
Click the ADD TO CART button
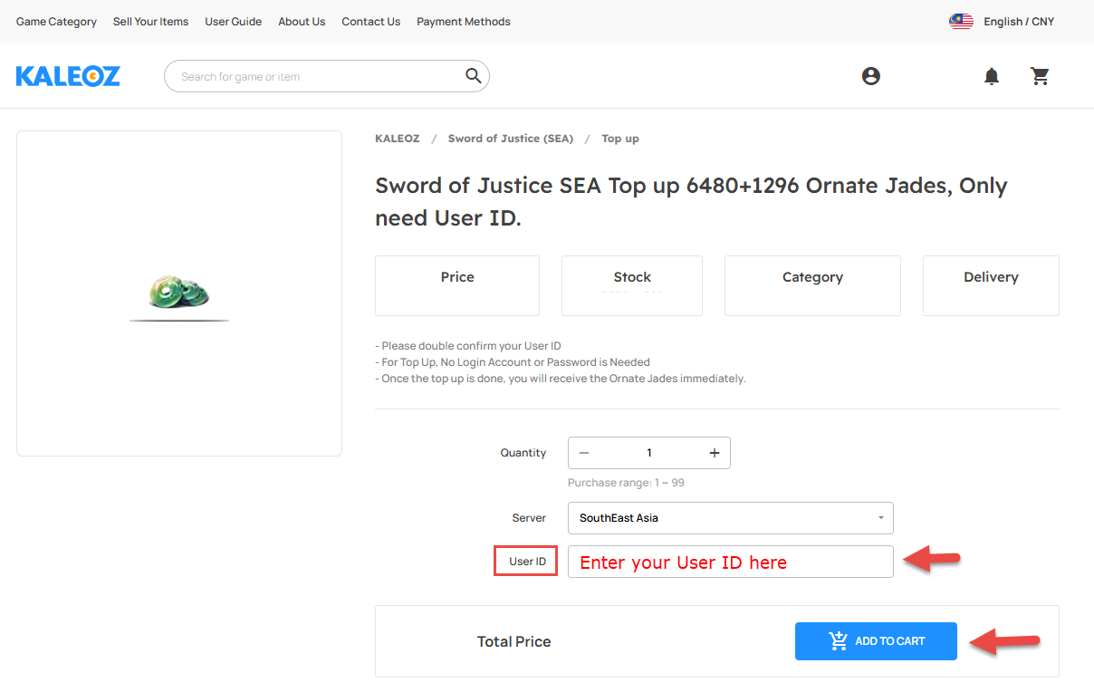click(x=876, y=641)
